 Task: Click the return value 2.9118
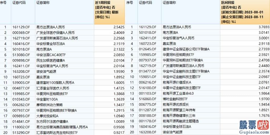264,44
